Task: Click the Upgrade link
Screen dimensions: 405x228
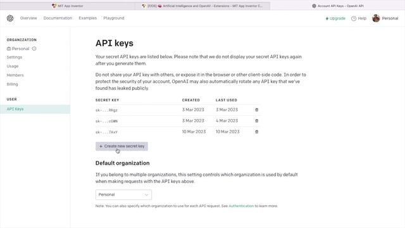Action: pos(337,18)
